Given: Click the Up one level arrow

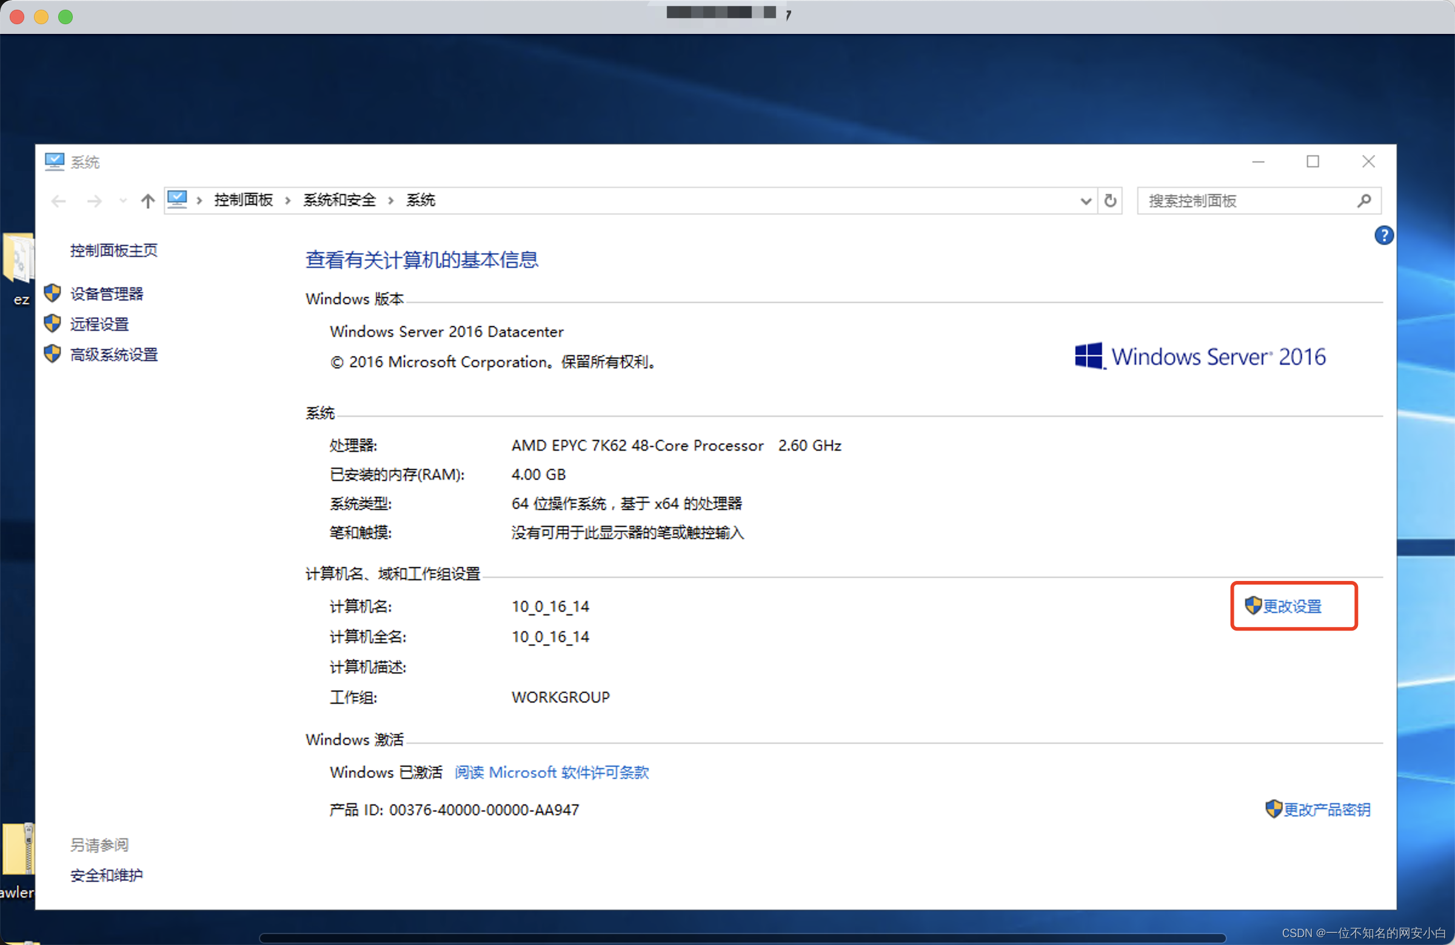Looking at the screenshot, I should point(147,201).
